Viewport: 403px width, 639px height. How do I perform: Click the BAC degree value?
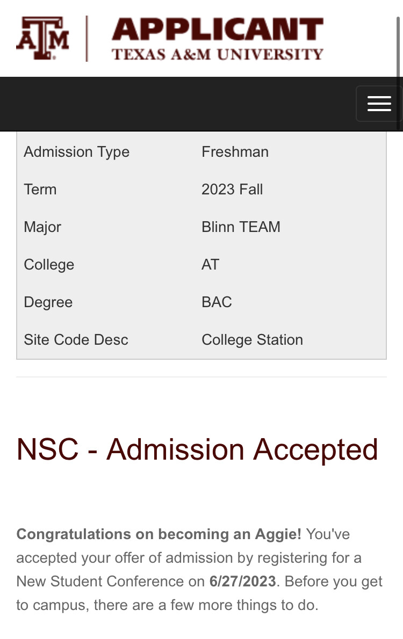[x=217, y=302]
